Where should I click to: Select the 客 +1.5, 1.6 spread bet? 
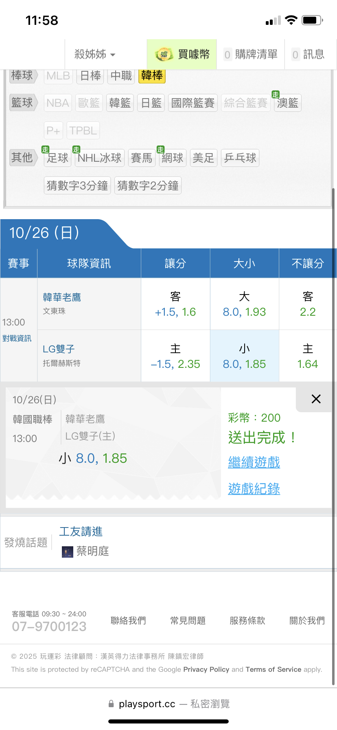click(175, 304)
